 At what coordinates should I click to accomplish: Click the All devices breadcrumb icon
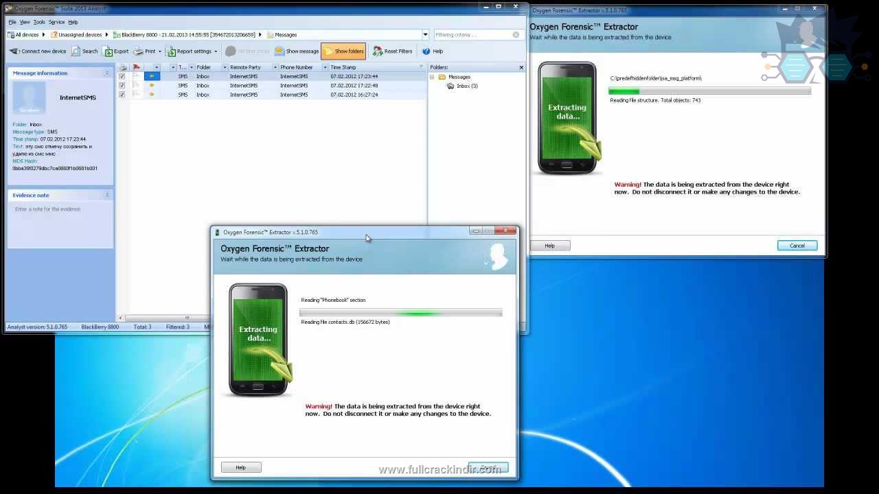[10, 34]
